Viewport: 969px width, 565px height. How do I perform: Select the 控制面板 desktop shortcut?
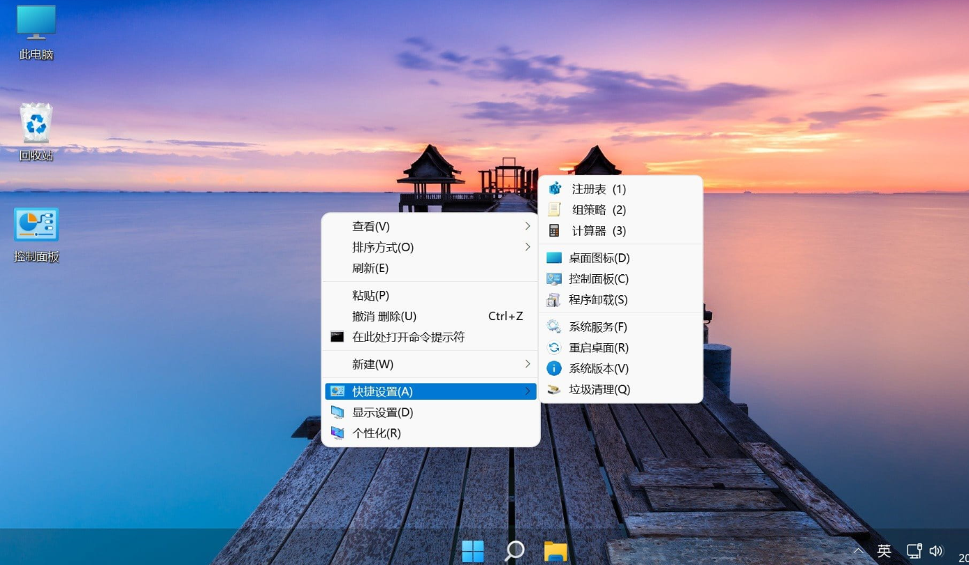point(36,235)
